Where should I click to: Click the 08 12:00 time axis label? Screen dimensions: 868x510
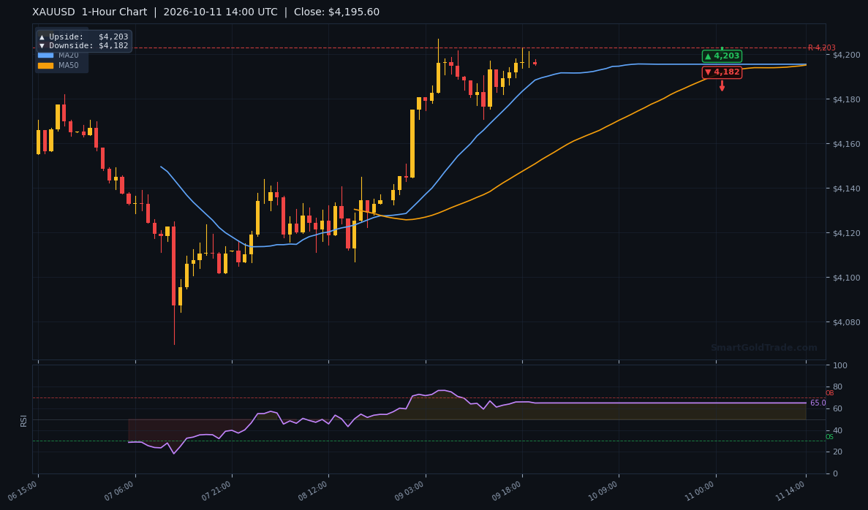pyautogui.click(x=313, y=491)
